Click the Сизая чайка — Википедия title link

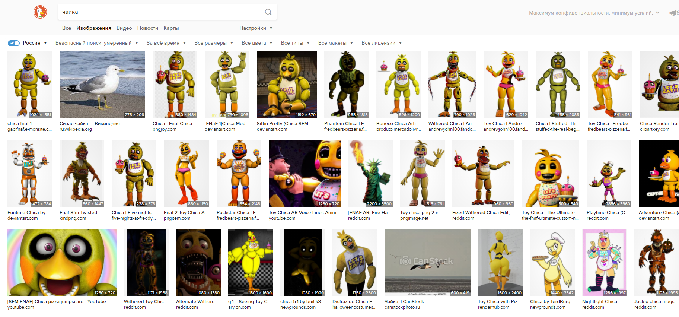tap(90, 123)
